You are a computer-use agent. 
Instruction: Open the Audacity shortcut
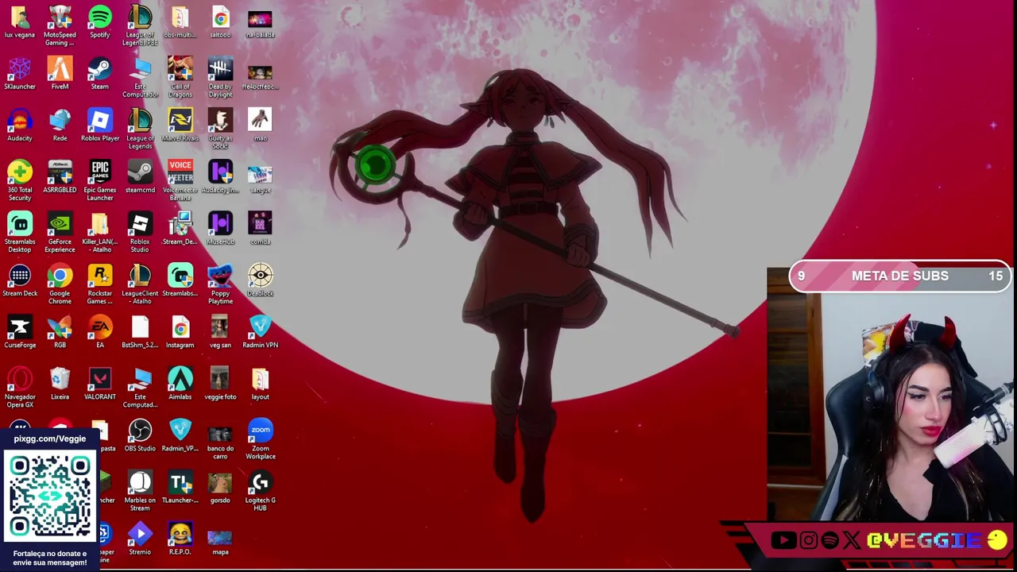20,125
